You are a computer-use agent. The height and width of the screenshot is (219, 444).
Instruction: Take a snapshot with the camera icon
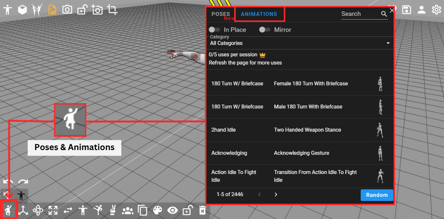click(67, 10)
